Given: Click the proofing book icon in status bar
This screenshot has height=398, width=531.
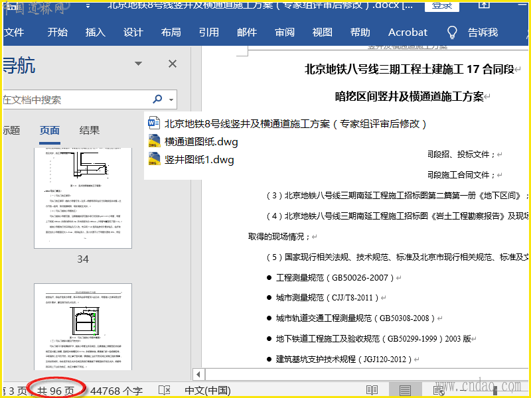Looking at the screenshot, I should 164,390.
